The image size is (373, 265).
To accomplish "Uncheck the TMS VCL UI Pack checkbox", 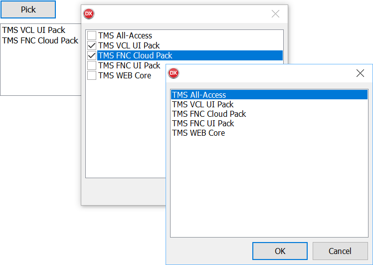I will tap(92, 45).
